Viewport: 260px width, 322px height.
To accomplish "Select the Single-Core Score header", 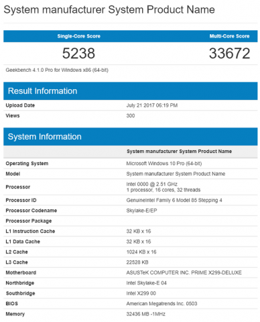I will tap(78, 36).
